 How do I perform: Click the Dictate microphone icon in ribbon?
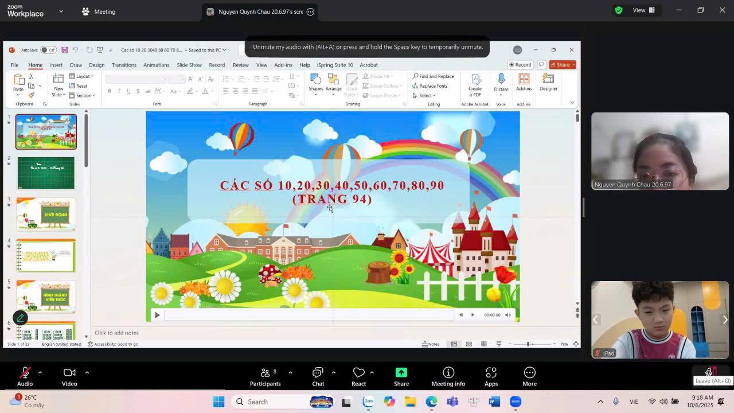click(501, 79)
